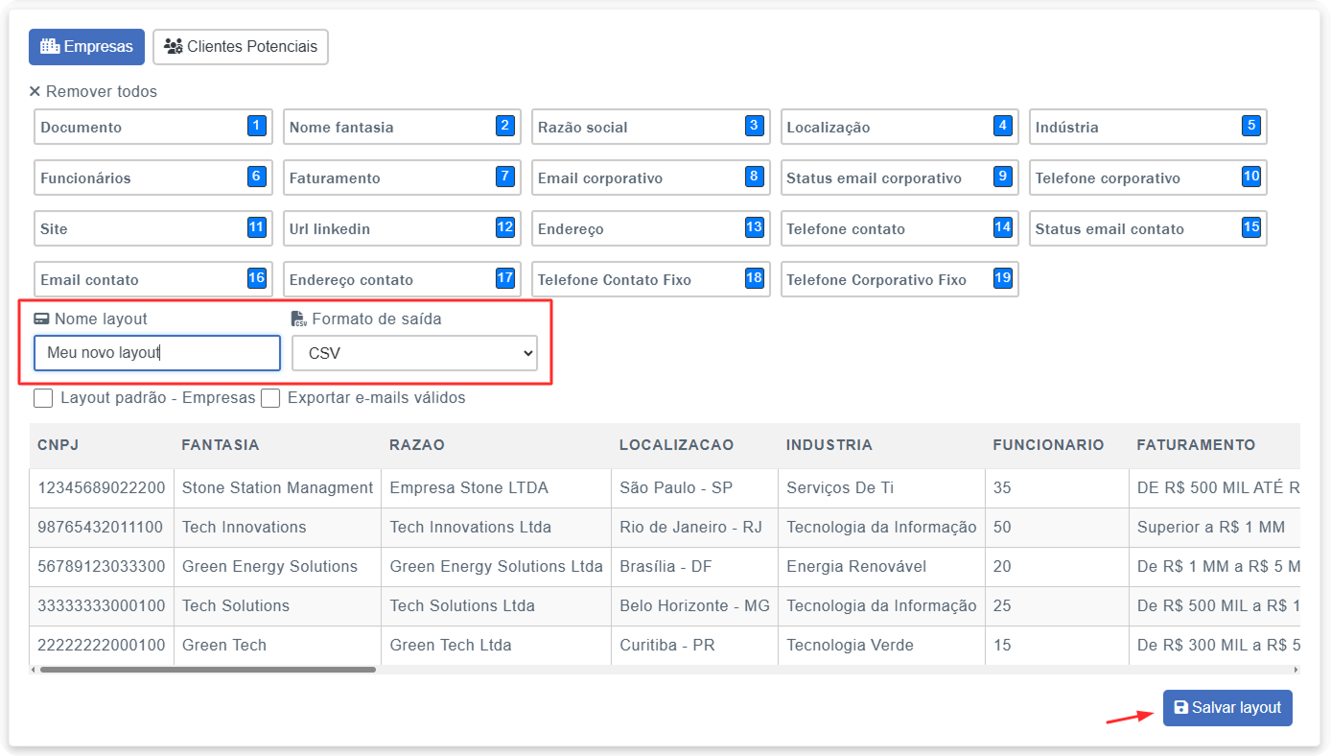
Task: Click the number 6 badge on Funcionários
Action: click(x=256, y=177)
